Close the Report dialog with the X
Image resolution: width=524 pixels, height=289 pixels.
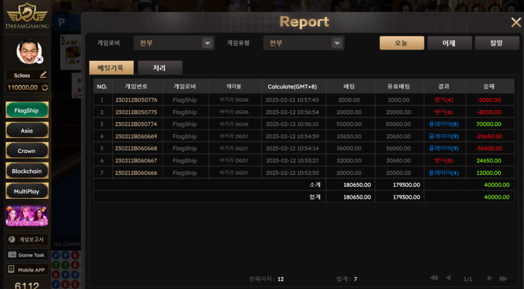click(516, 23)
